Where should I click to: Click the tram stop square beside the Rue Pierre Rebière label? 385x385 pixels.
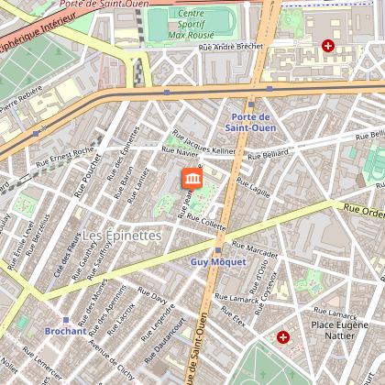pos(36,134)
